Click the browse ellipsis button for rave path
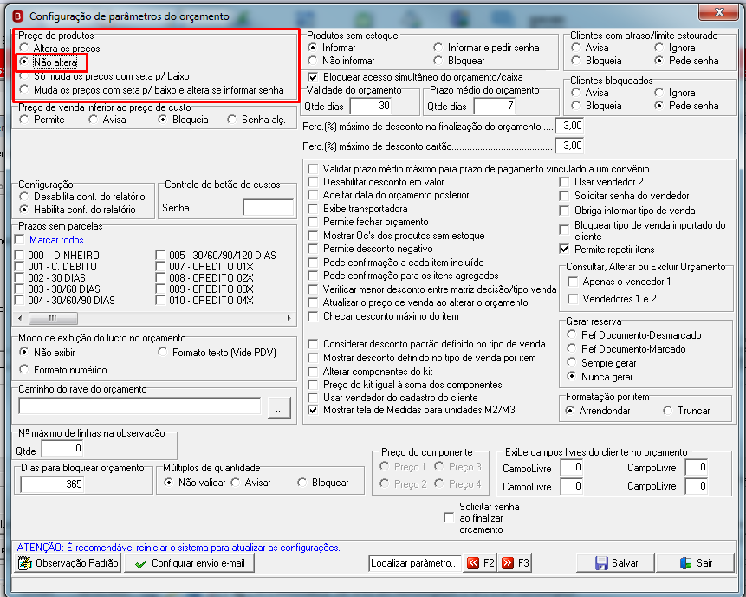 pos(279,408)
